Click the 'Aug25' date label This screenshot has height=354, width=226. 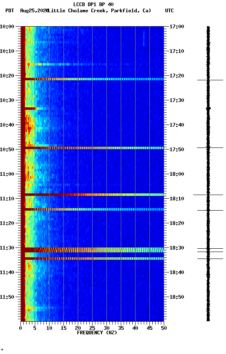click(27, 11)
